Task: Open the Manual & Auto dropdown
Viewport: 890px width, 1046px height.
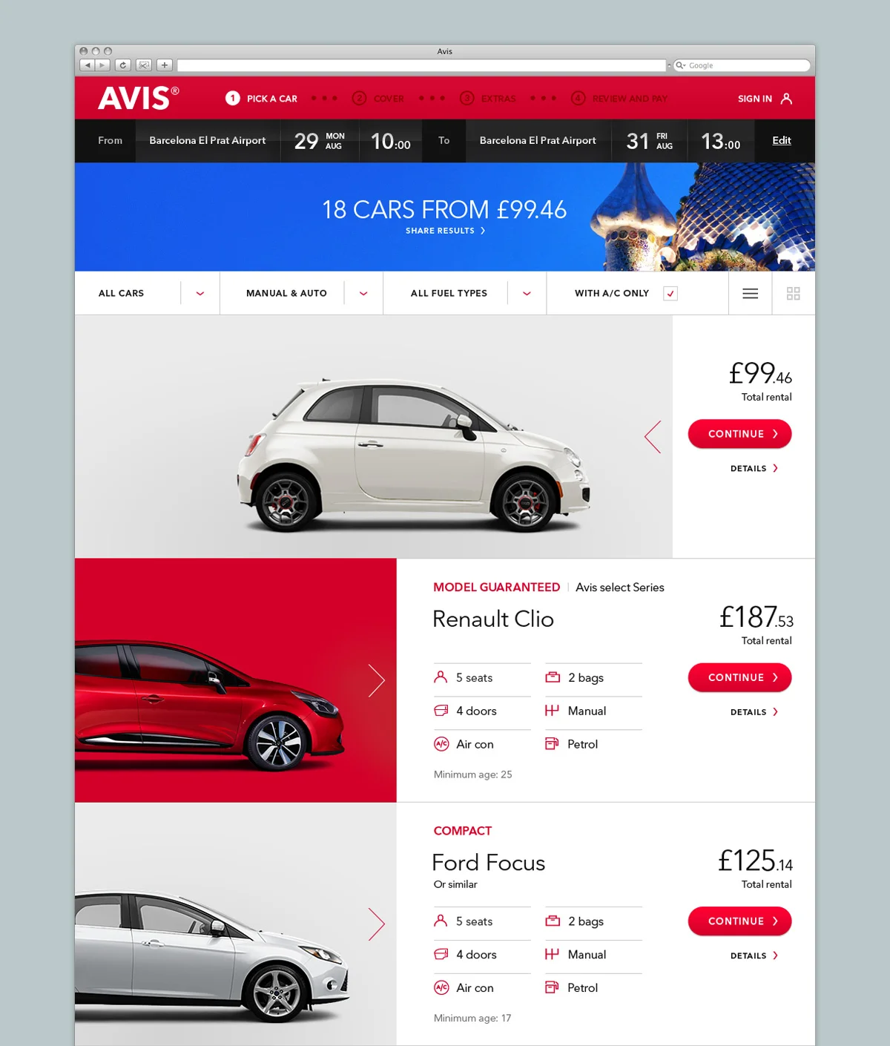Action: (x=363, y=294)
